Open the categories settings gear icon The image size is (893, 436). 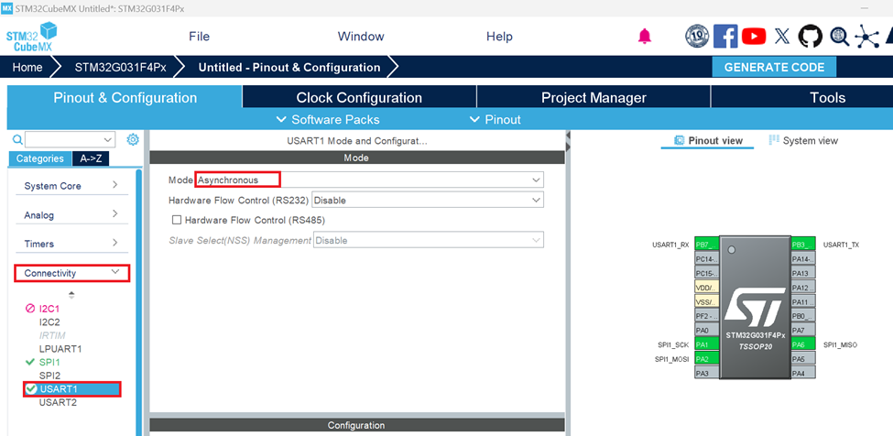[x=133, y=139]
